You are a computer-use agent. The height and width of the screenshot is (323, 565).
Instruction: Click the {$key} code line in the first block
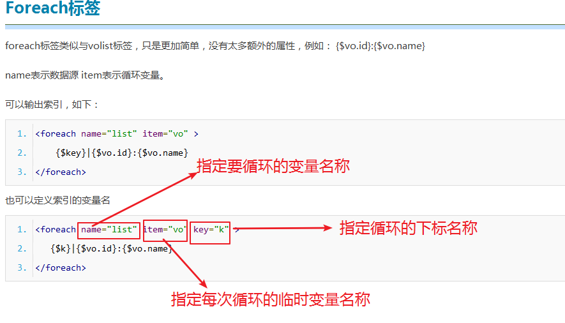pos(122,153)
